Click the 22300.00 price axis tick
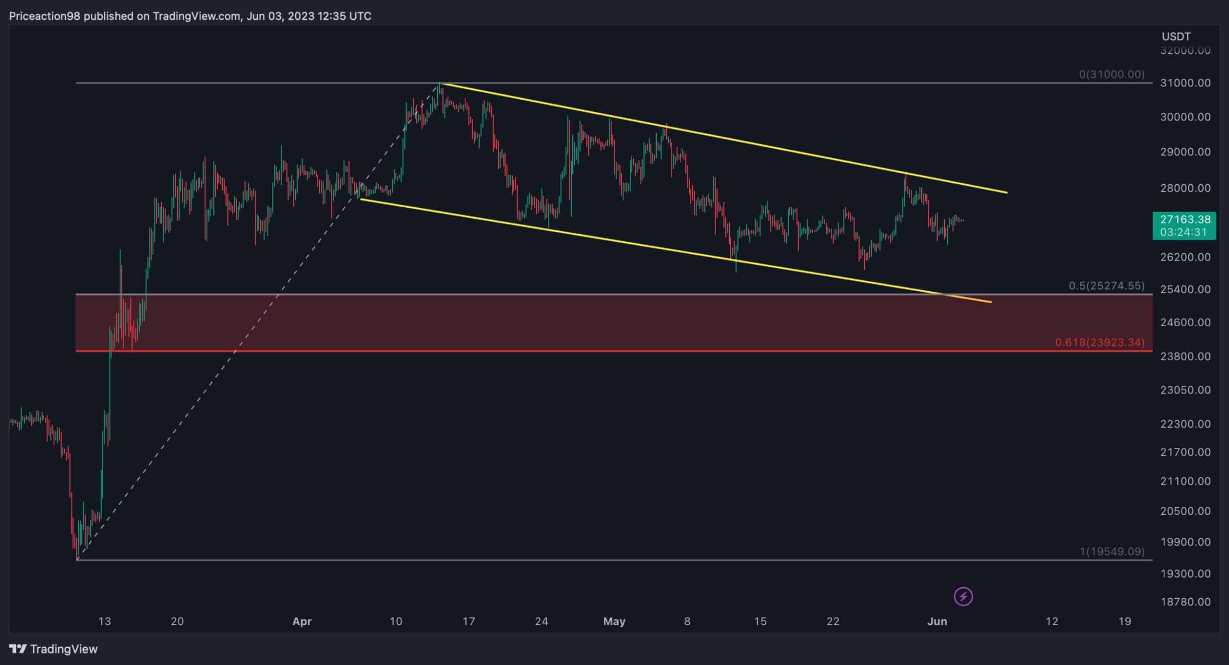1229x665 pixels. coord(1185,424)
